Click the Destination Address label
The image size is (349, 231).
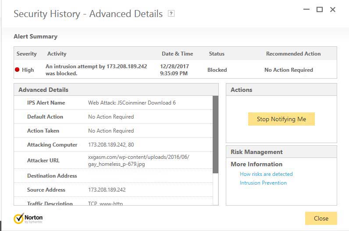(x=52, y=176)
